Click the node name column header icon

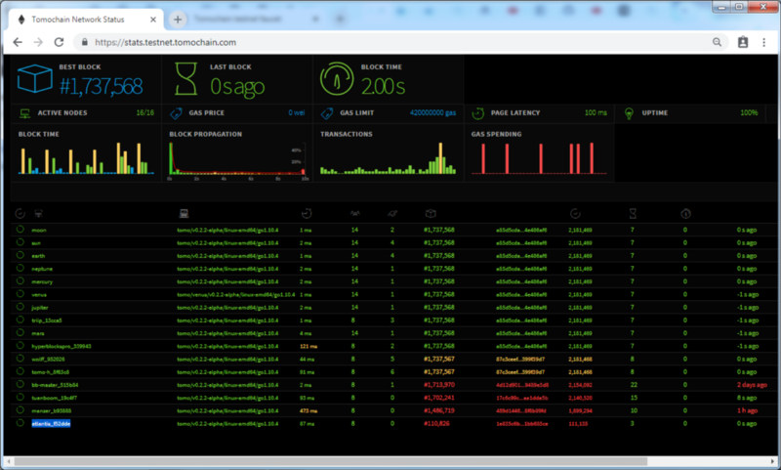click(x=38, y=213)
